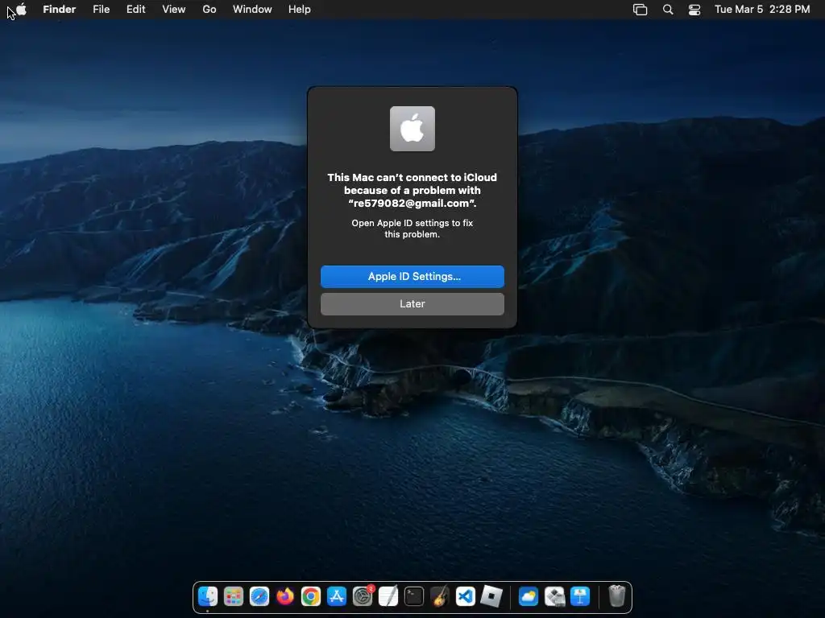This screenshot has width=825, height=618.
Task: Click the Apple logo in dialog
Action: 412,129
